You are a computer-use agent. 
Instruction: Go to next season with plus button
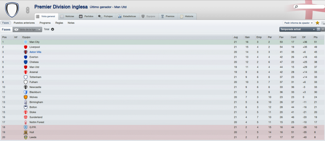(323, 29)
